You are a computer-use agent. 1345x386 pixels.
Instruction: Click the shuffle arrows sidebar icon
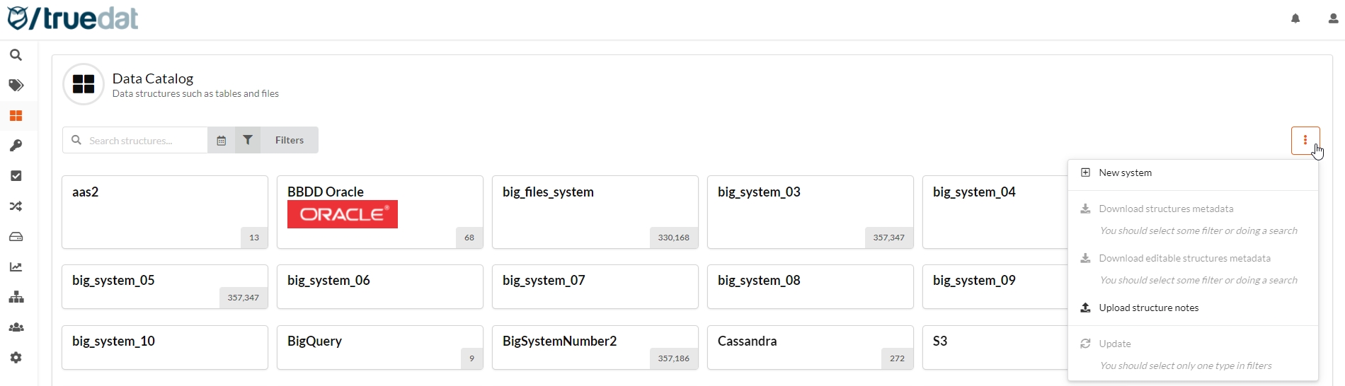pos(16,206)
